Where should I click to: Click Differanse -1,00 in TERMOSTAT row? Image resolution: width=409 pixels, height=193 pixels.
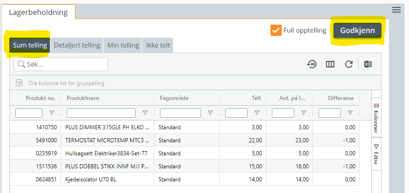[349, 140]
